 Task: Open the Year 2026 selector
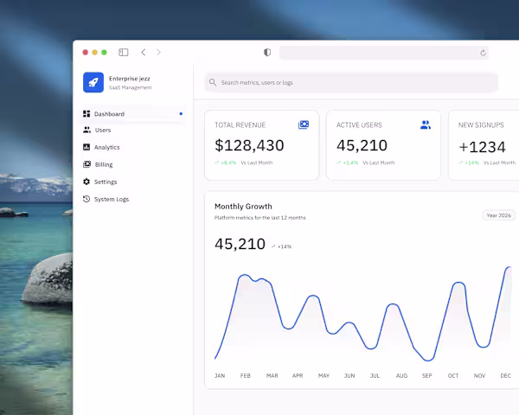[499, 215]
